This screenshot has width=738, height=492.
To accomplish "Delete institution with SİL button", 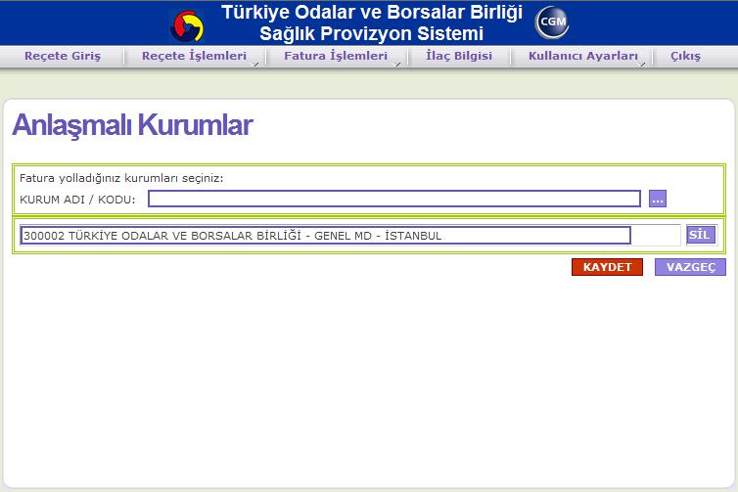I will tap(701, 235).
